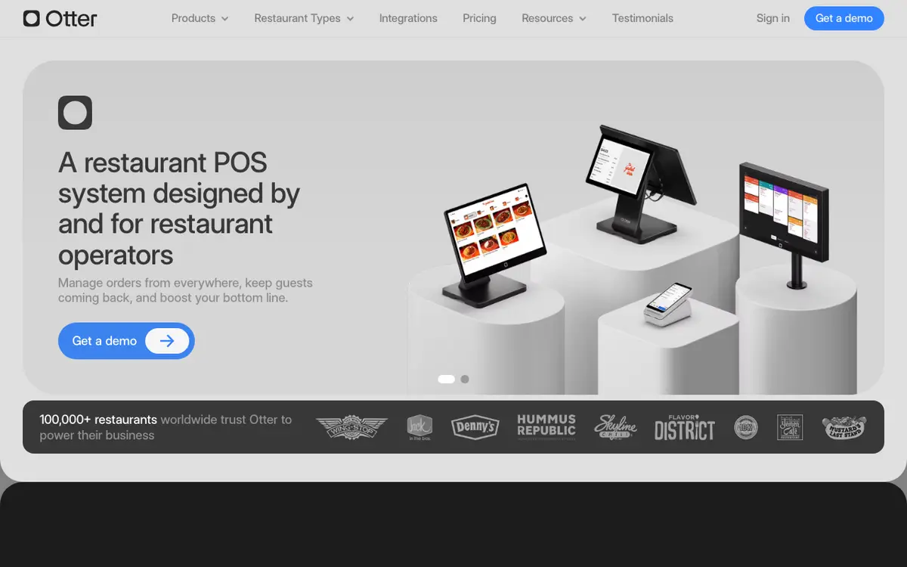Go to the Integrations page
The image size is (907, 567).
[x=408, y=18]
